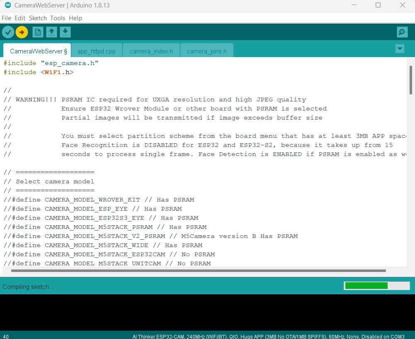Switch to the camera_index.h tab
415x339 pixels.
click(151, 51)
